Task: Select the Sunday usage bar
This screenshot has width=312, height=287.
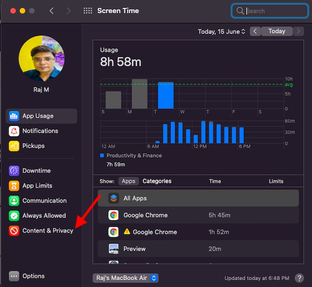Action: [x=114, y=100]
